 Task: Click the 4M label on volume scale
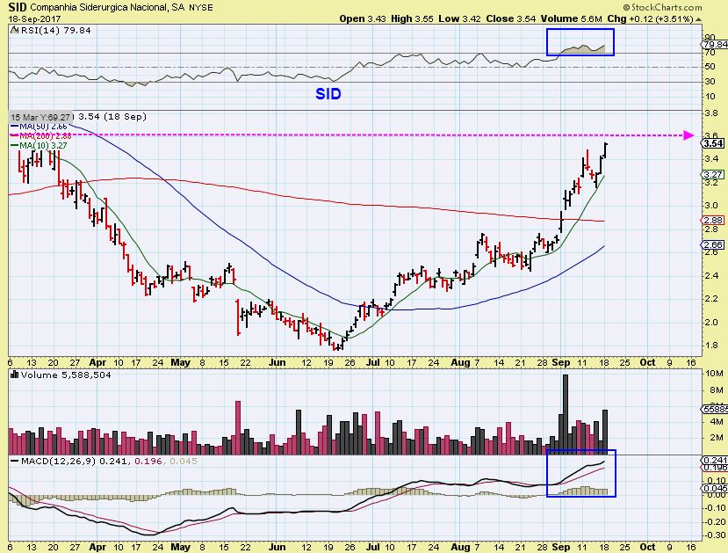pyautogui.click(x=717, y=422)
